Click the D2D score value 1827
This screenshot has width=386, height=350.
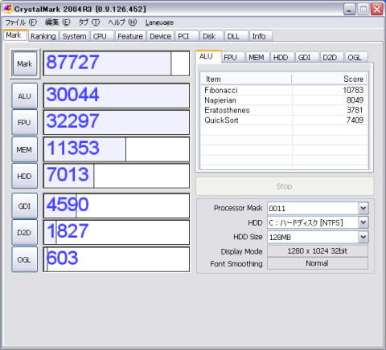pos(68,231)
